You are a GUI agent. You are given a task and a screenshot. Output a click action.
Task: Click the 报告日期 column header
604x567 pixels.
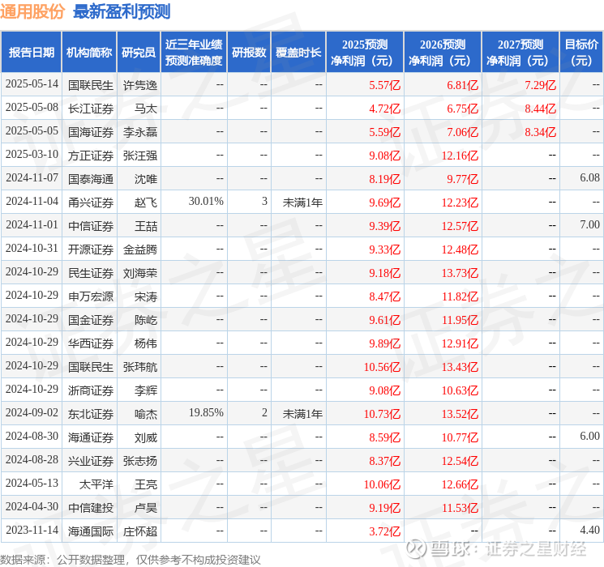(31, 53)
